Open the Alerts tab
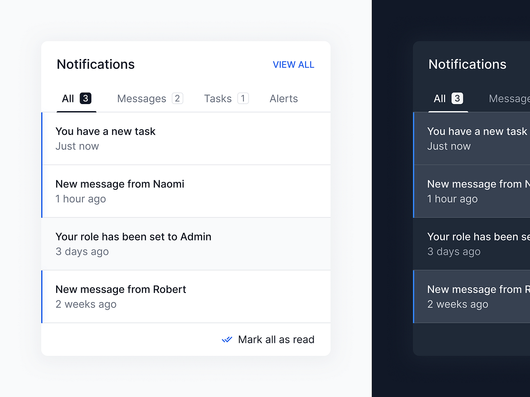530x397 pixels. 284,98
